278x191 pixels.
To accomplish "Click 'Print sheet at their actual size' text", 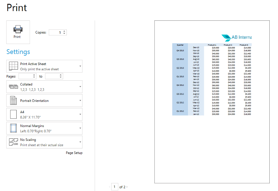I will coord(42,145).
